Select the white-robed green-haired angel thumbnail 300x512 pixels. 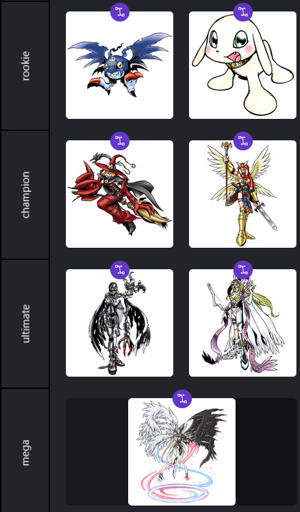point(243,323)
